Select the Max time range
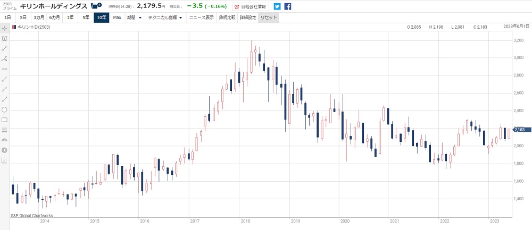 [x=117, y=18]
